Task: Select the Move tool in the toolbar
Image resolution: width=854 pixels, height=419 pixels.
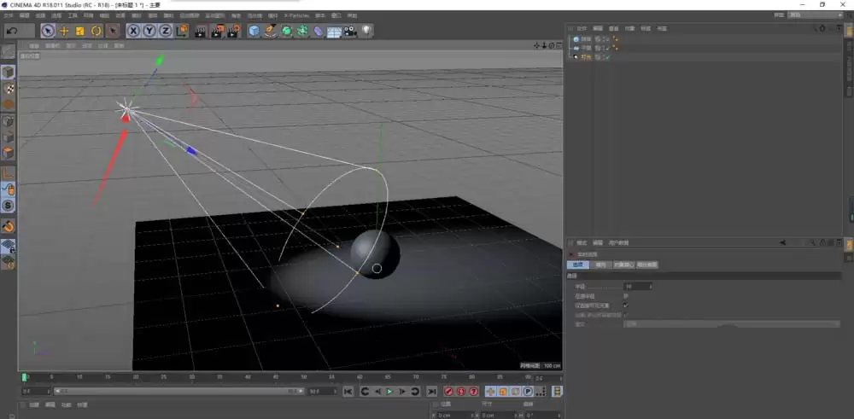Action: click(x=64, y=31)
